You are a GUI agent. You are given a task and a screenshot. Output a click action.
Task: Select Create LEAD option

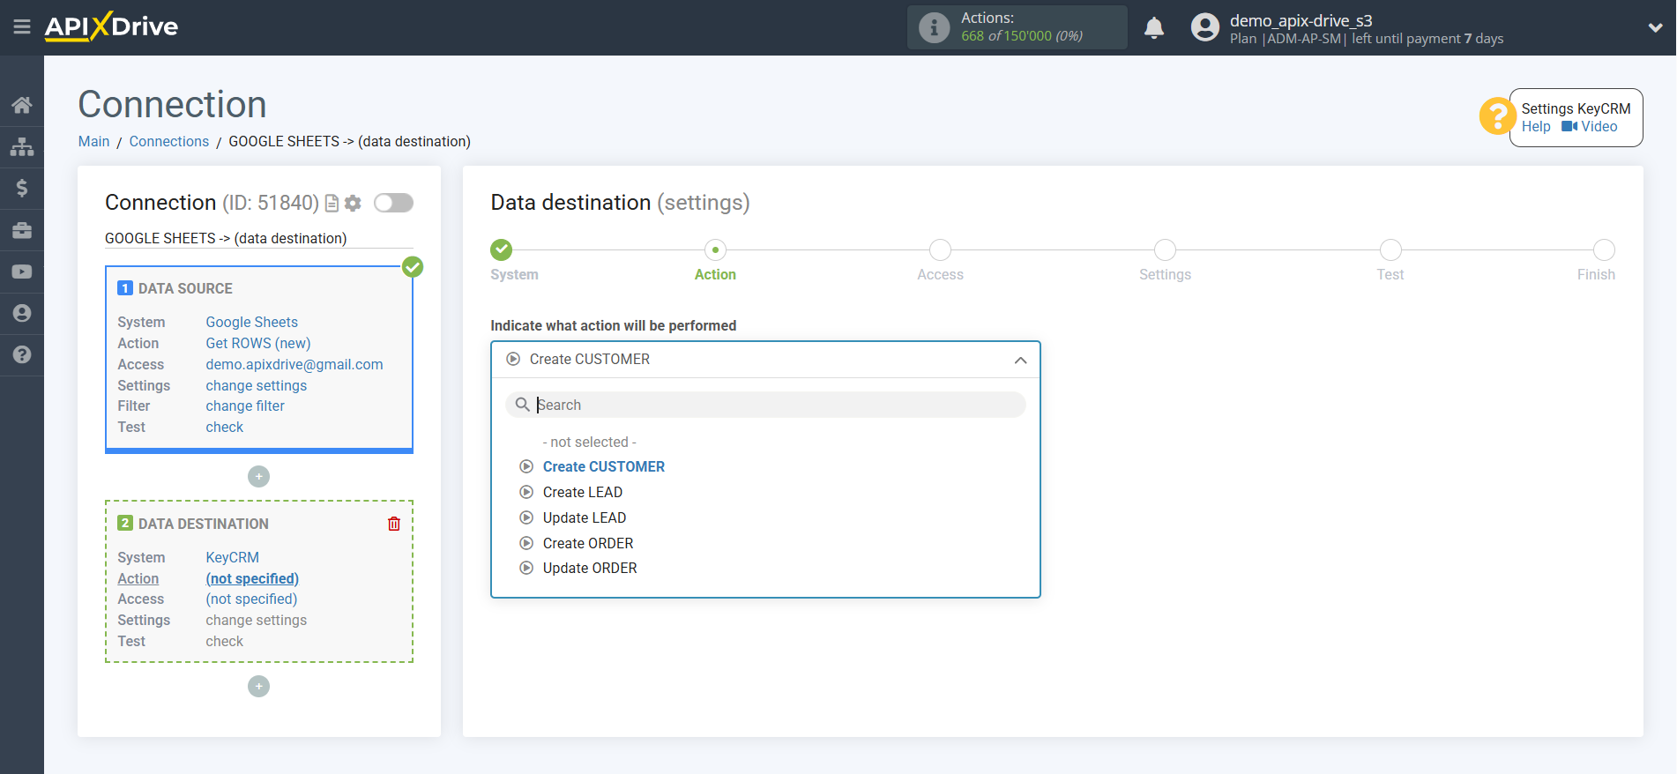click(583, 492)
